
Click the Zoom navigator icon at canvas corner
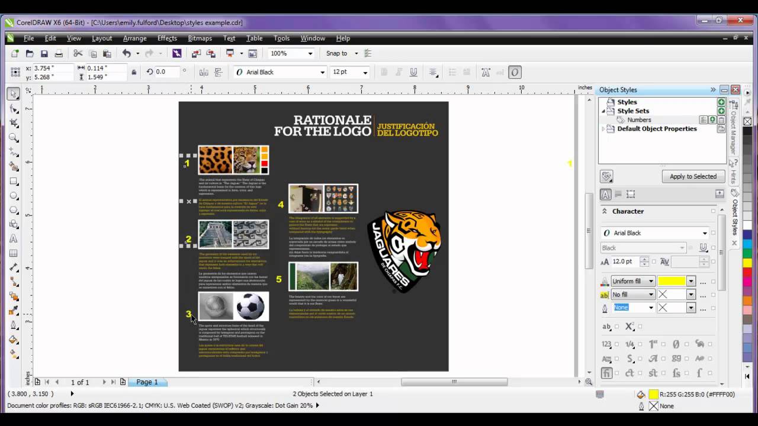(589, 382)
